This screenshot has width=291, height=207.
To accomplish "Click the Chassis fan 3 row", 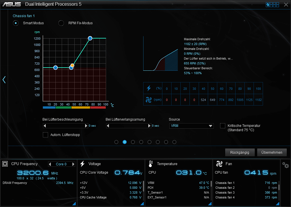I will click(x=246, y=192).
